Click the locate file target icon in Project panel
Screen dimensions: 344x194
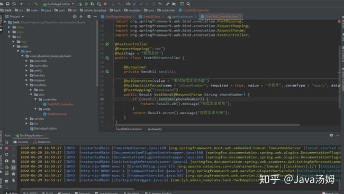pyautogui.click(x=75, y=16)
